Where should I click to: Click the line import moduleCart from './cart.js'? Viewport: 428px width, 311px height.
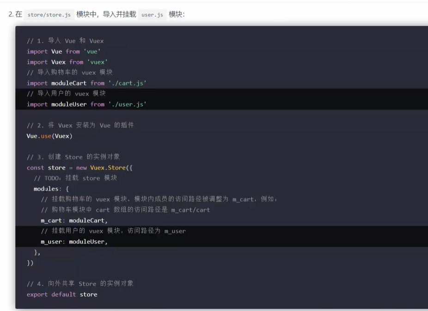(86, 83)
